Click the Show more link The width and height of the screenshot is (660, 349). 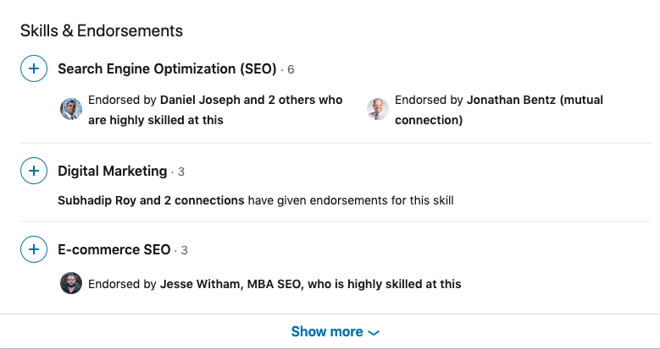point(327,332)
